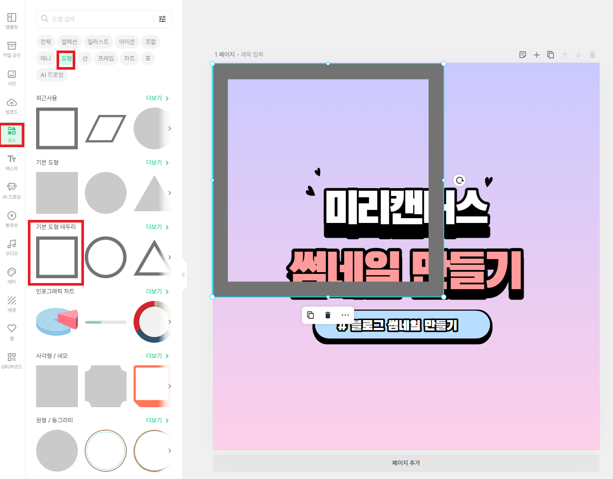
Task: Select the 전체 category chip
Action: coord(46,42)
